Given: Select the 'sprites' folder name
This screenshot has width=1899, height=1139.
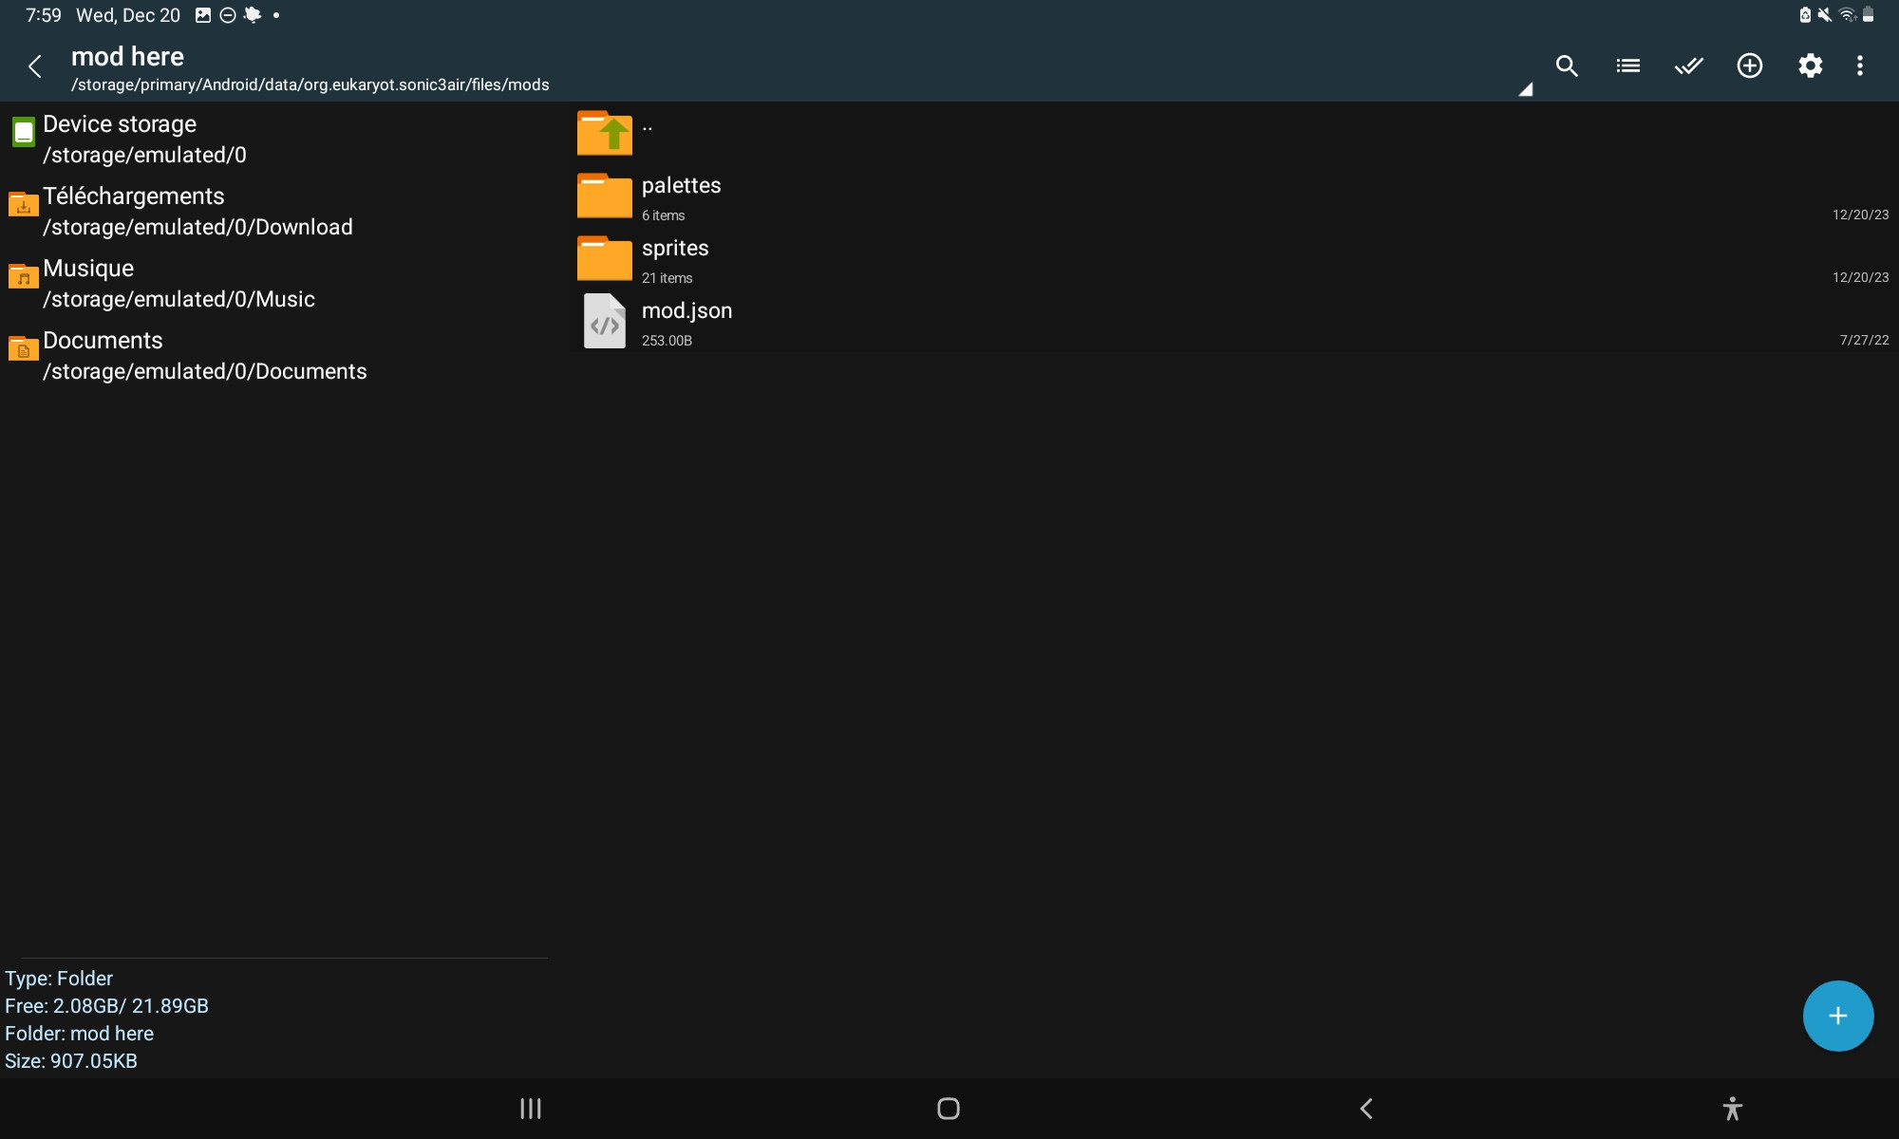Looking at the screenshot, I should coord(675,248).
